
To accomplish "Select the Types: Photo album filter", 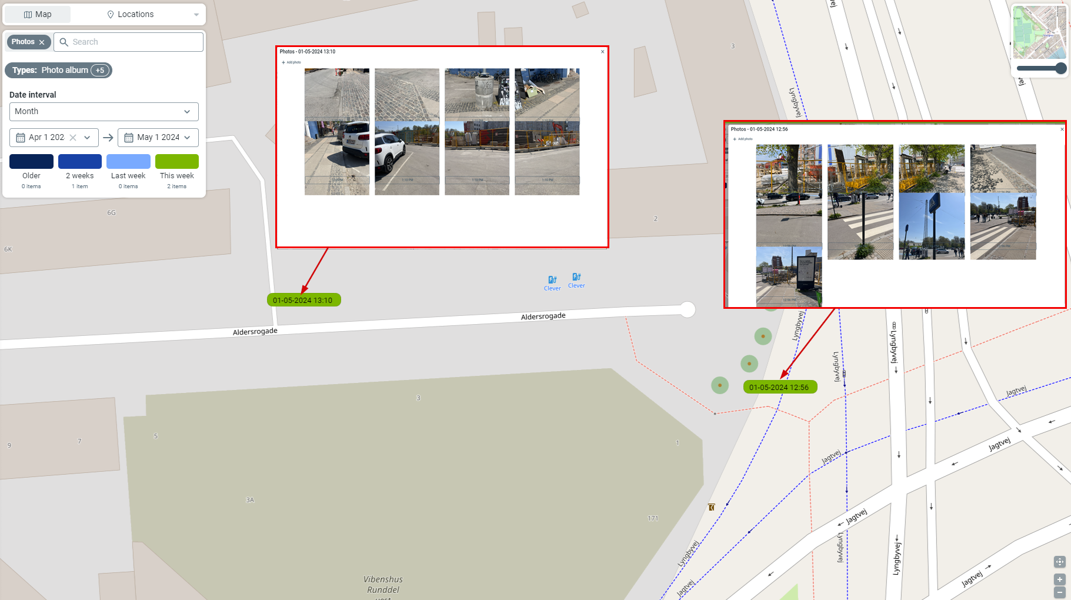I will coord(58,71).
